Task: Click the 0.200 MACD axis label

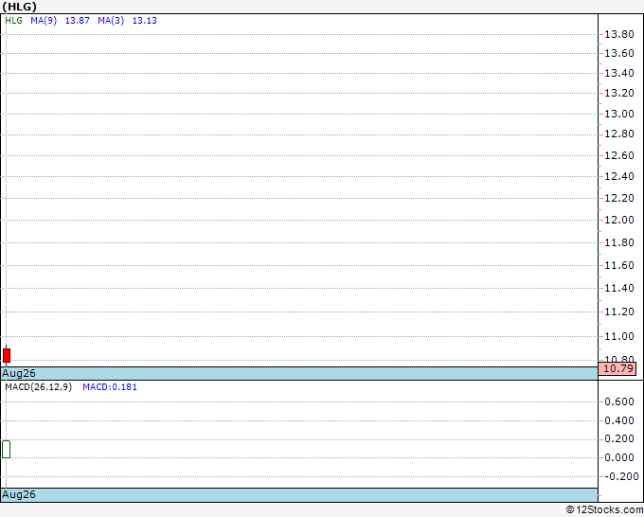Action: (619, 438)
